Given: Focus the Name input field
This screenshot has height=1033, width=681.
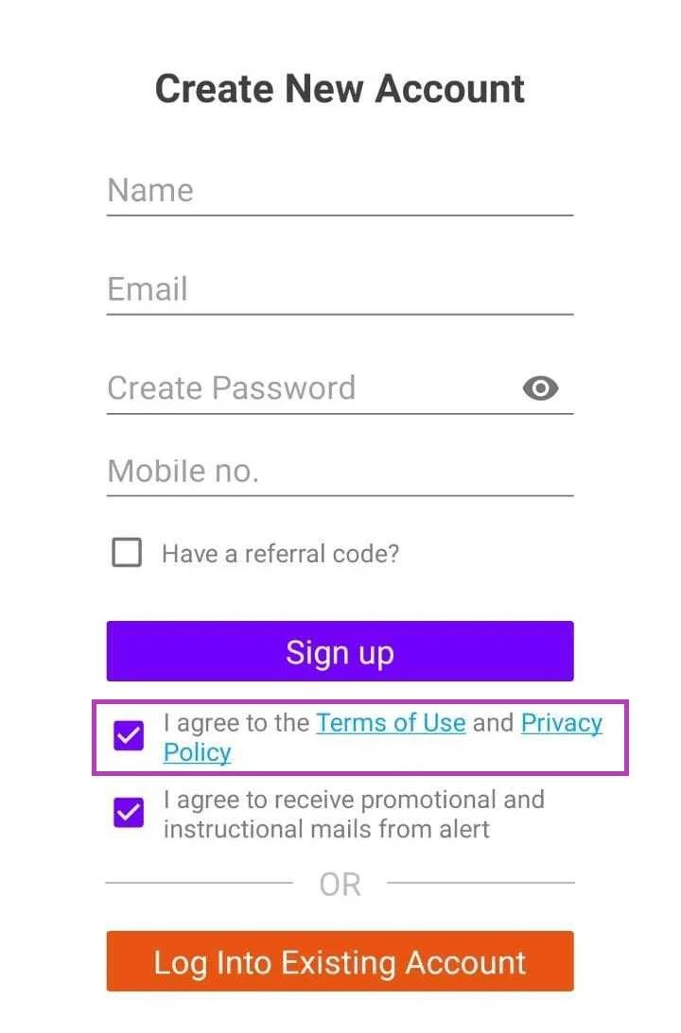Looking at the screenshot, I should tap(340, 191).
